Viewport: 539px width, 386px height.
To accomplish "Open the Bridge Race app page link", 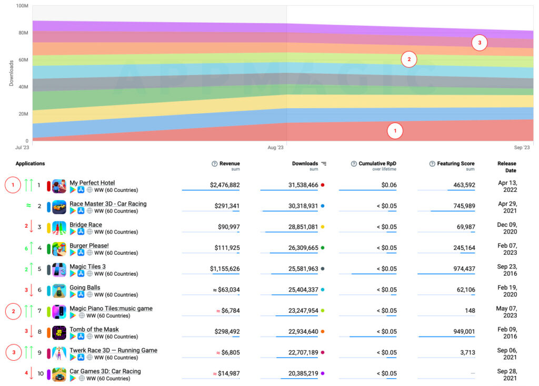I will coord(86,224).
